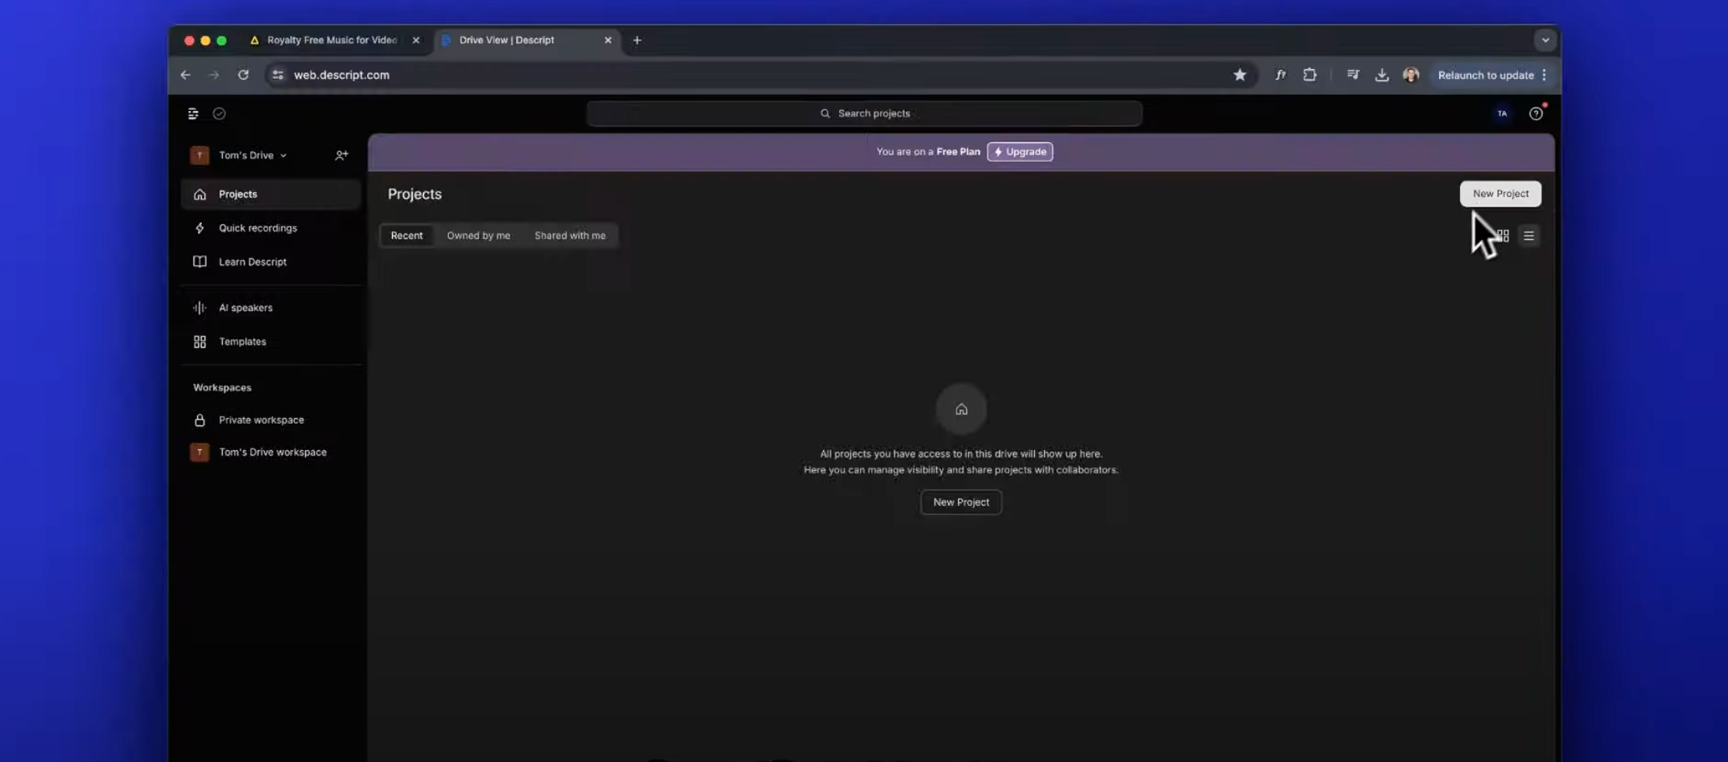The width and height of the screenshot is (1728, 762).
Task: Switch to grid view
Action: [x=1503, y=236]
